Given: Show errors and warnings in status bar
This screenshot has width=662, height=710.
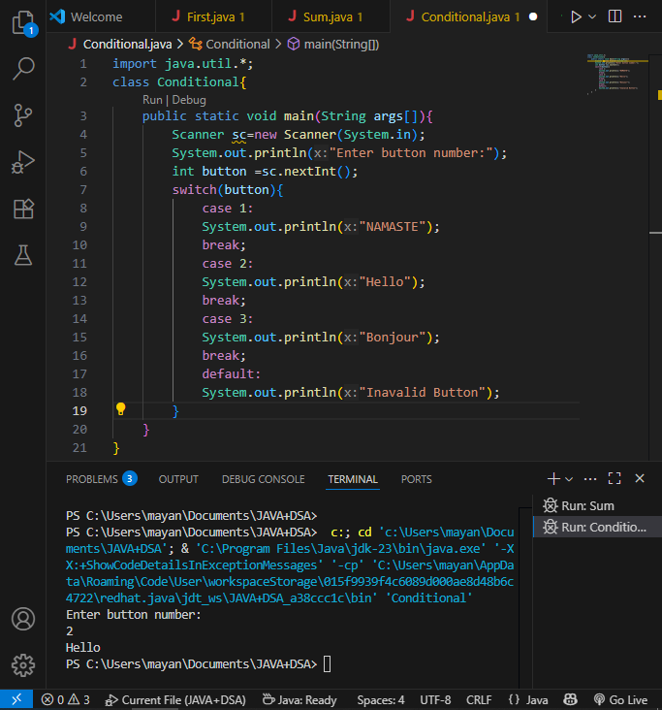Looking at the screenshot, I should (x=66, y=700).
